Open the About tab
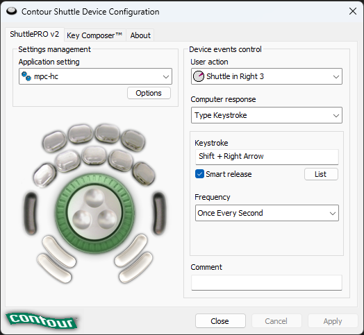The image size is (364, 335). click(140, 35)
